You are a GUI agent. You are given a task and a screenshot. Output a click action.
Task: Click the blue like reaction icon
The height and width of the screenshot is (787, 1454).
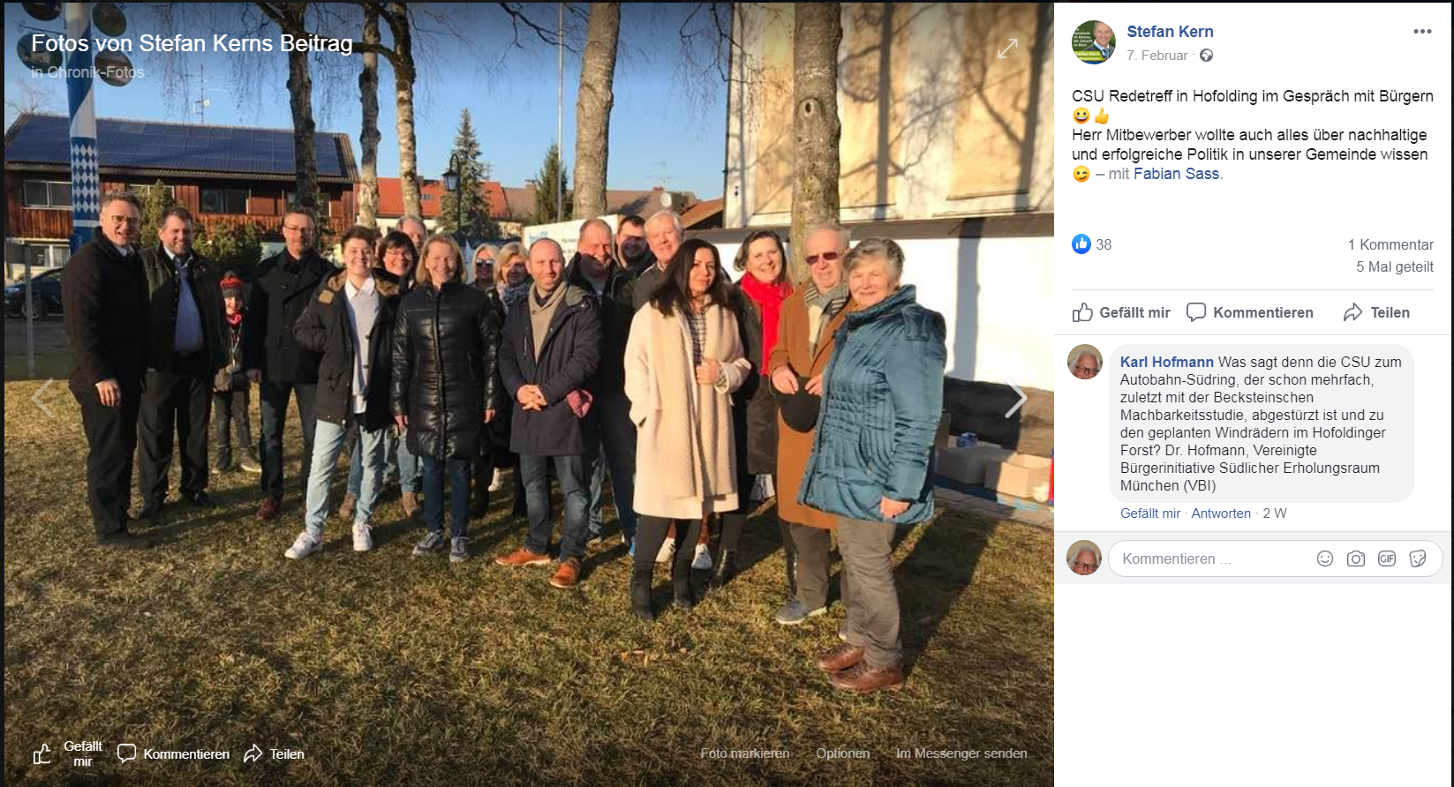[x=1081, y=244]
